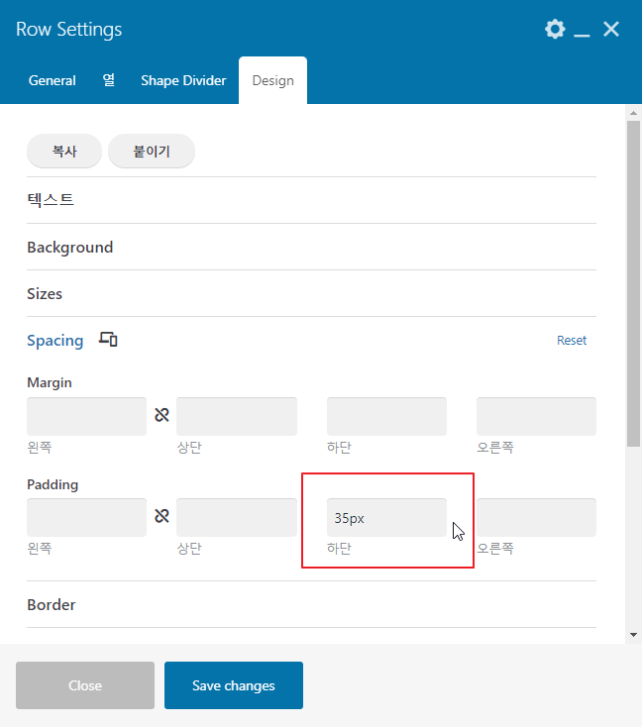Click the Save changes button

click(234, 685)
